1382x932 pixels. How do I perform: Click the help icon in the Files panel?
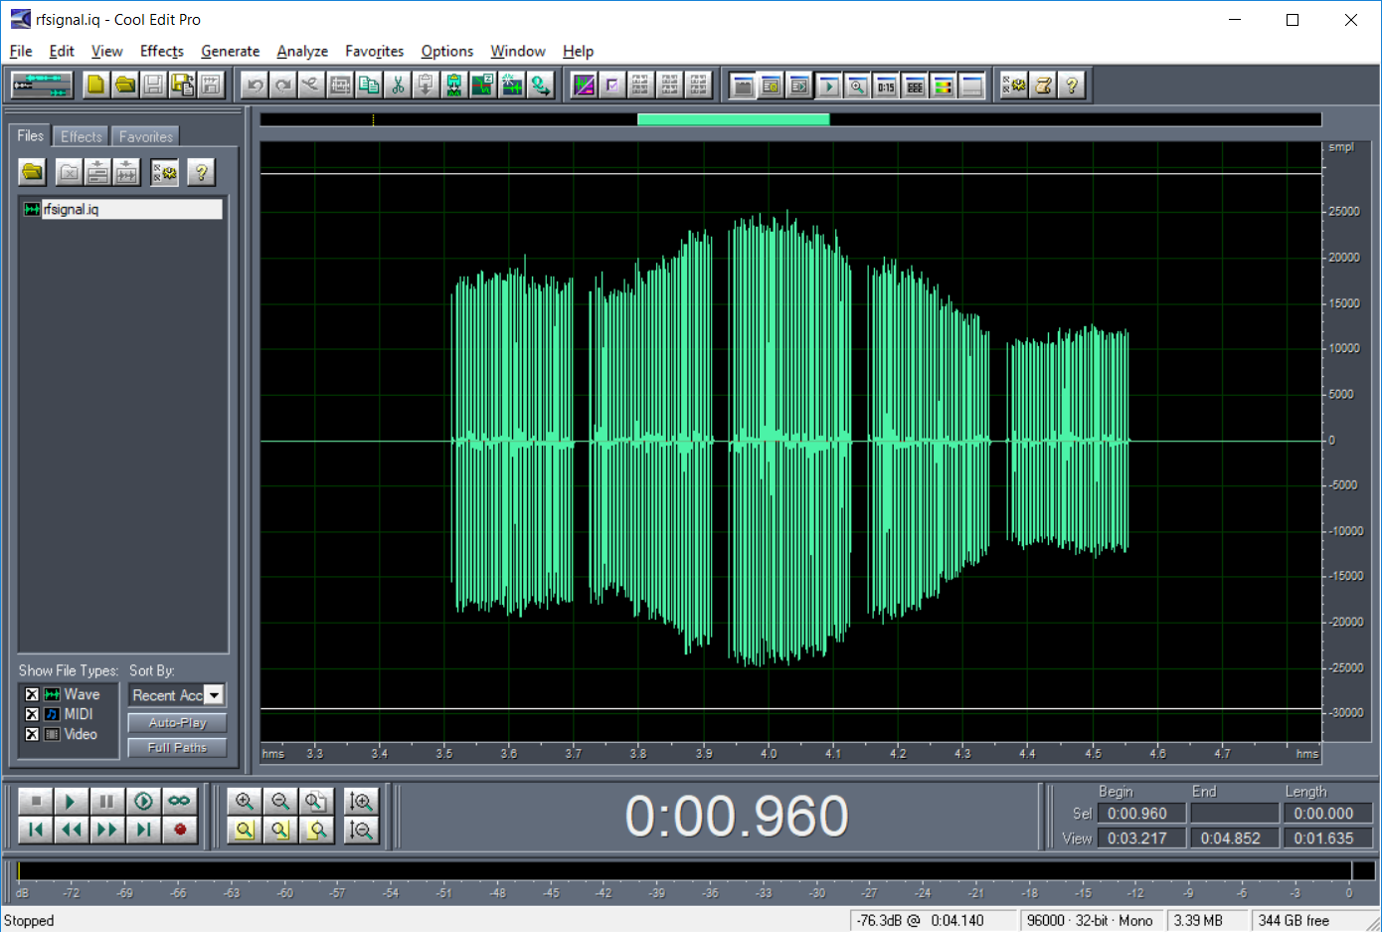pos(201,172)
